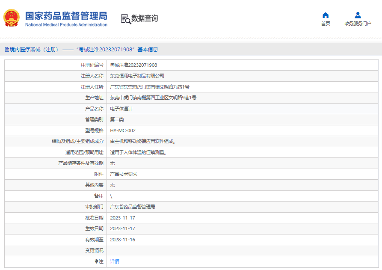Screen dimensions: 382x270
Task: Click the 政务服务门户 text label
Action: [358, 24]
